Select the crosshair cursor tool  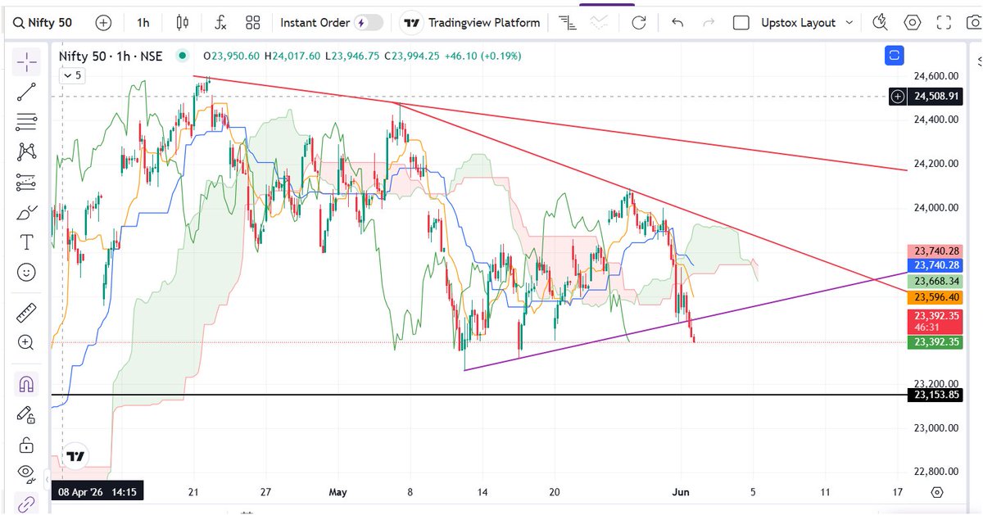[x=26, y=61]
